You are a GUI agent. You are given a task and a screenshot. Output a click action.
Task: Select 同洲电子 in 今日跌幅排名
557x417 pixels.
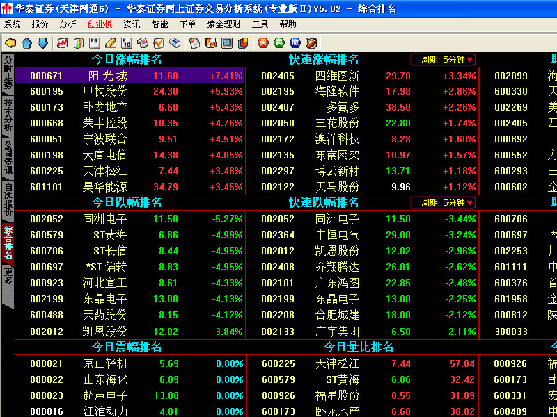[x=130, y=219]
